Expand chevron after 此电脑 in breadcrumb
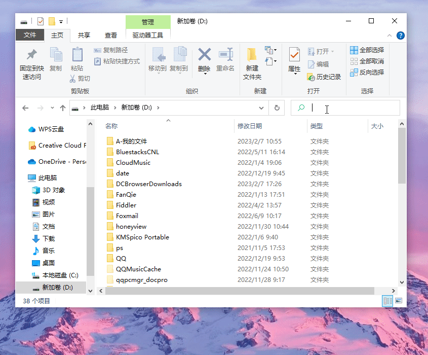 pos(115,108)
